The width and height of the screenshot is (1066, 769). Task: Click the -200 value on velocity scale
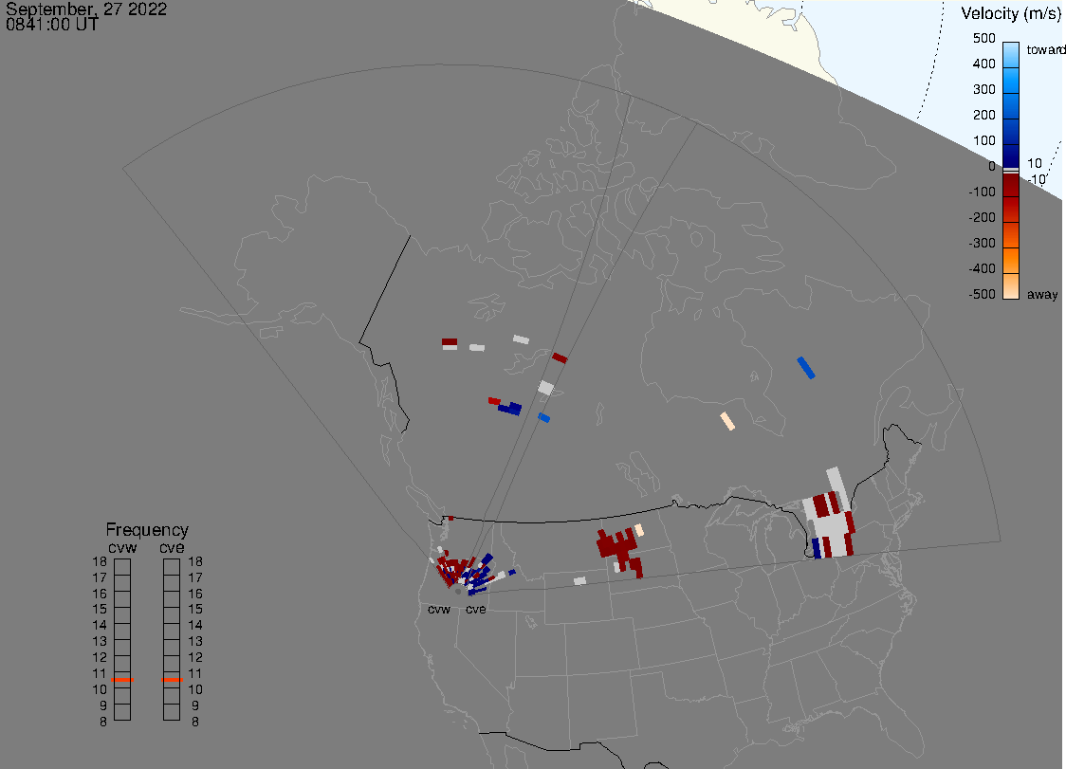coord(982,217)
